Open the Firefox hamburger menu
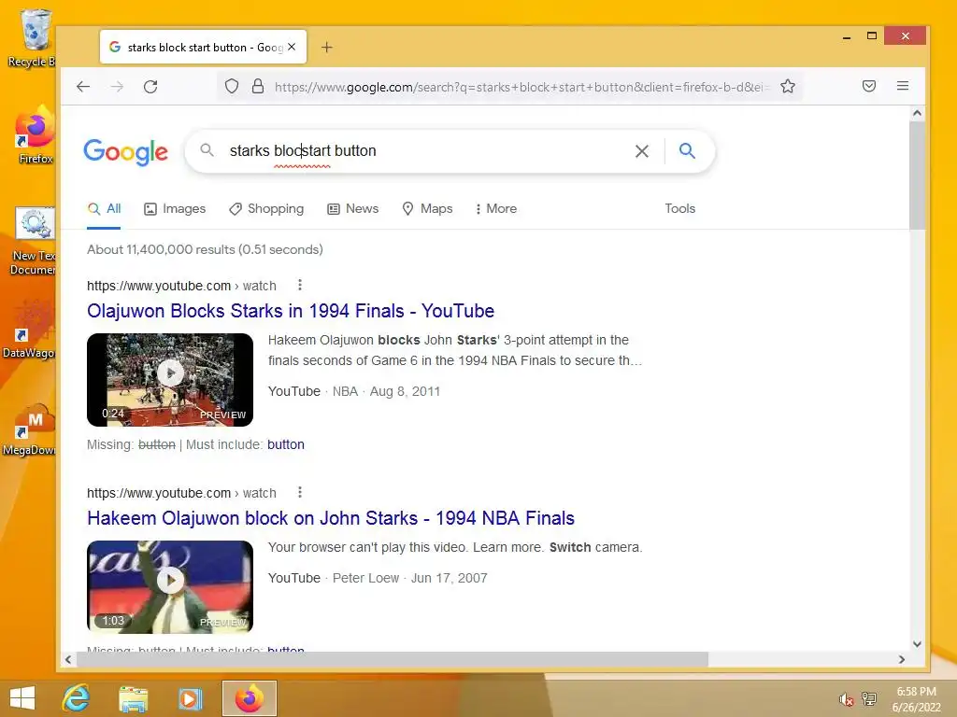Image resolution: width=957 pixels, height=717 pixels. coord(903,86)
